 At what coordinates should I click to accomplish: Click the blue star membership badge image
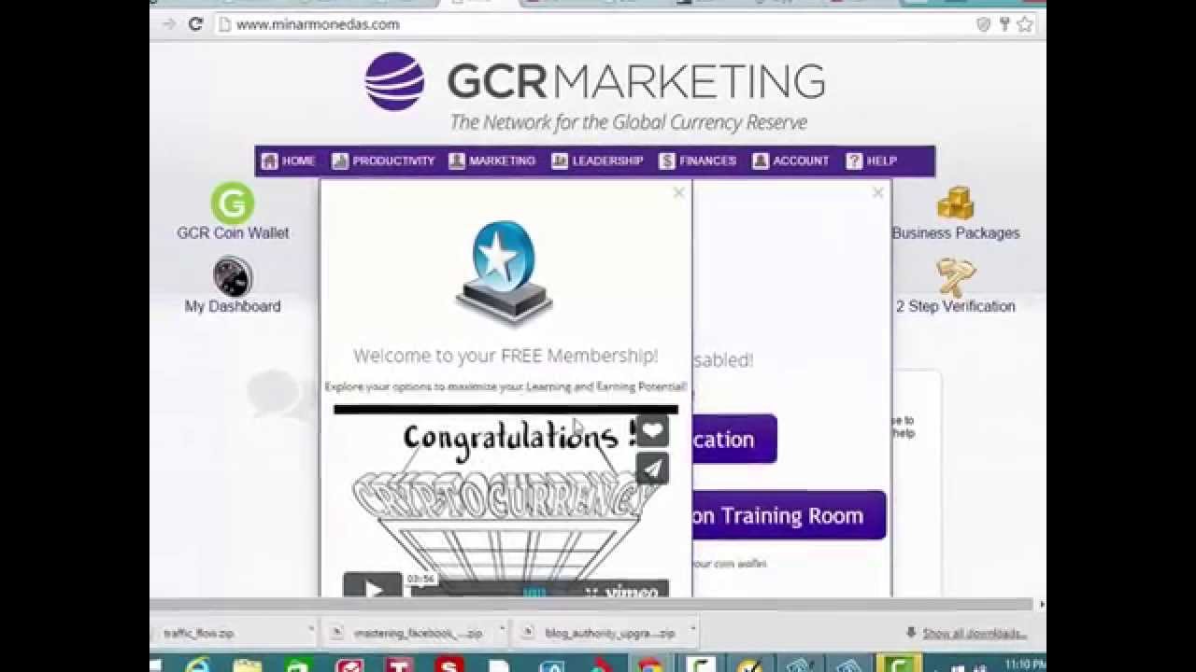point(505,273)
